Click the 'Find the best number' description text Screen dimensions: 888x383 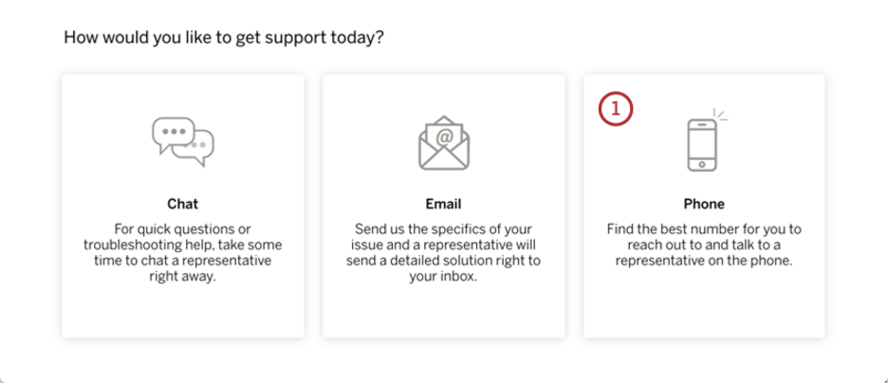(704, 246)
